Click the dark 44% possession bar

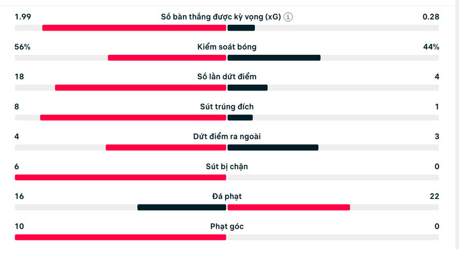coord(274,57)
